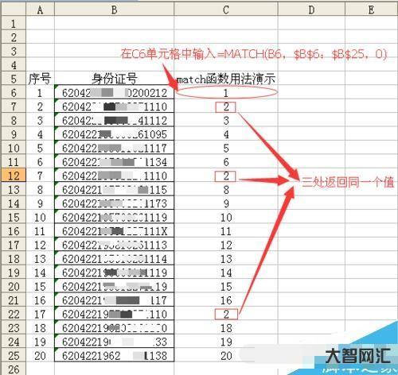
Task: Select cell C15 showing value 10
Action: (x=226, y=217)
